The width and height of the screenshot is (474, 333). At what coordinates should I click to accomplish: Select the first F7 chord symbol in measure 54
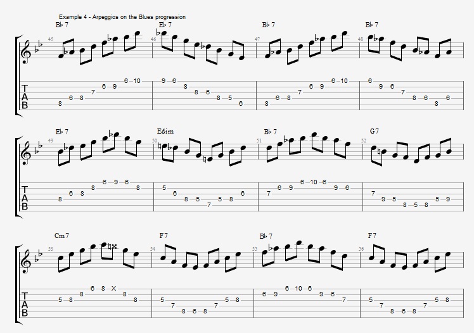163,236
